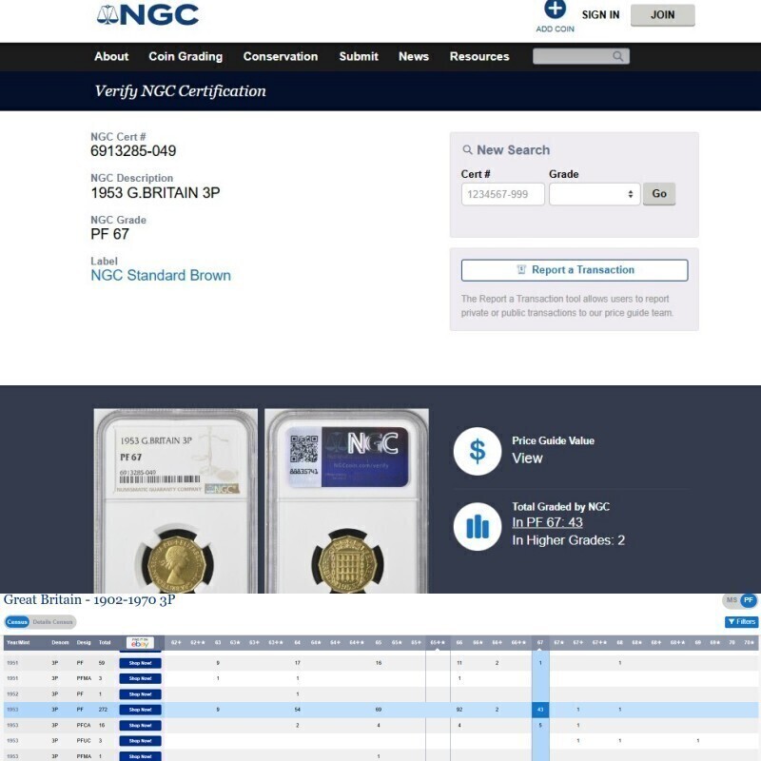Screen dimensions: 761x761
Task: Open the News menu
Action: click(x=414, y=56)
